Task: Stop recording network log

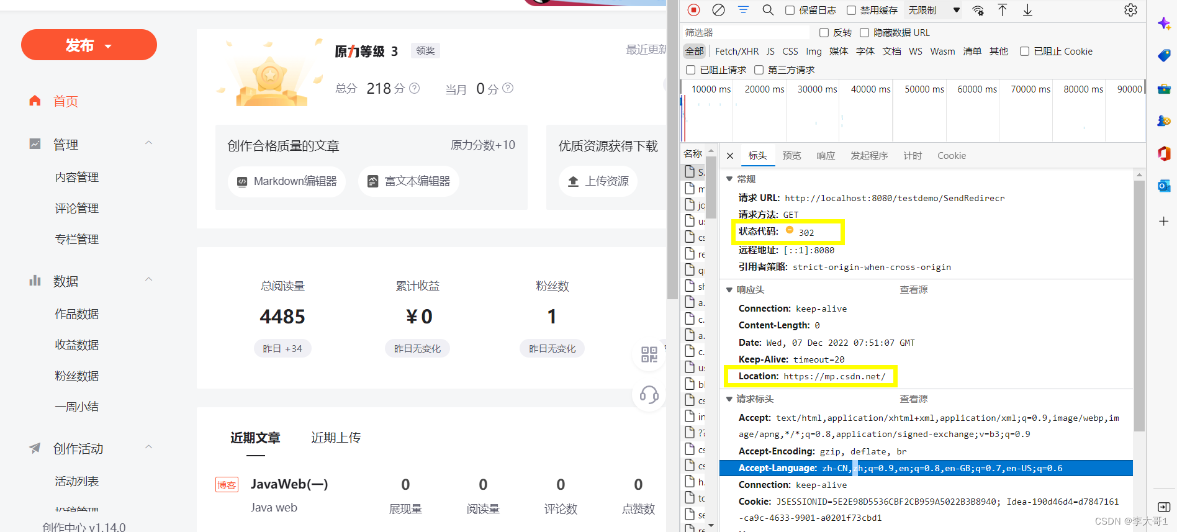Action: [x=694, y=10]
